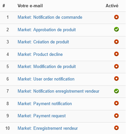Screen dimensions: 126x136
Task: Click red status icon for Product decline
Action: [x=116, y=54]
